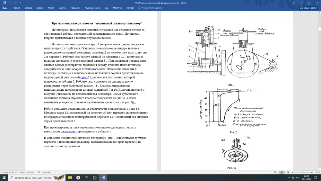
Task: Open the Рецензирование ribbon tab
Action: coord(92,8)
